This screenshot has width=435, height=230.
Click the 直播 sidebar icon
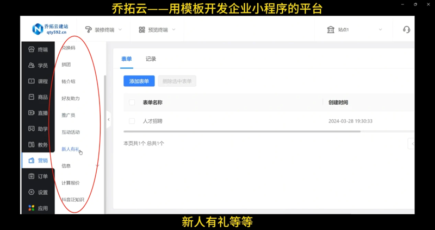[32, 113]
